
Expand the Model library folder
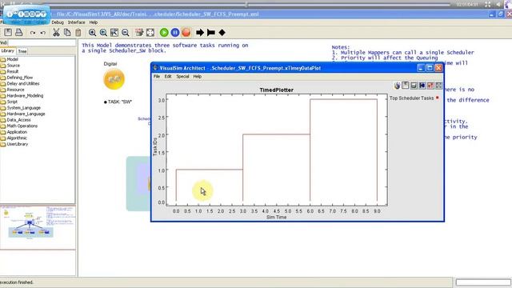click(x=13, y=59)
